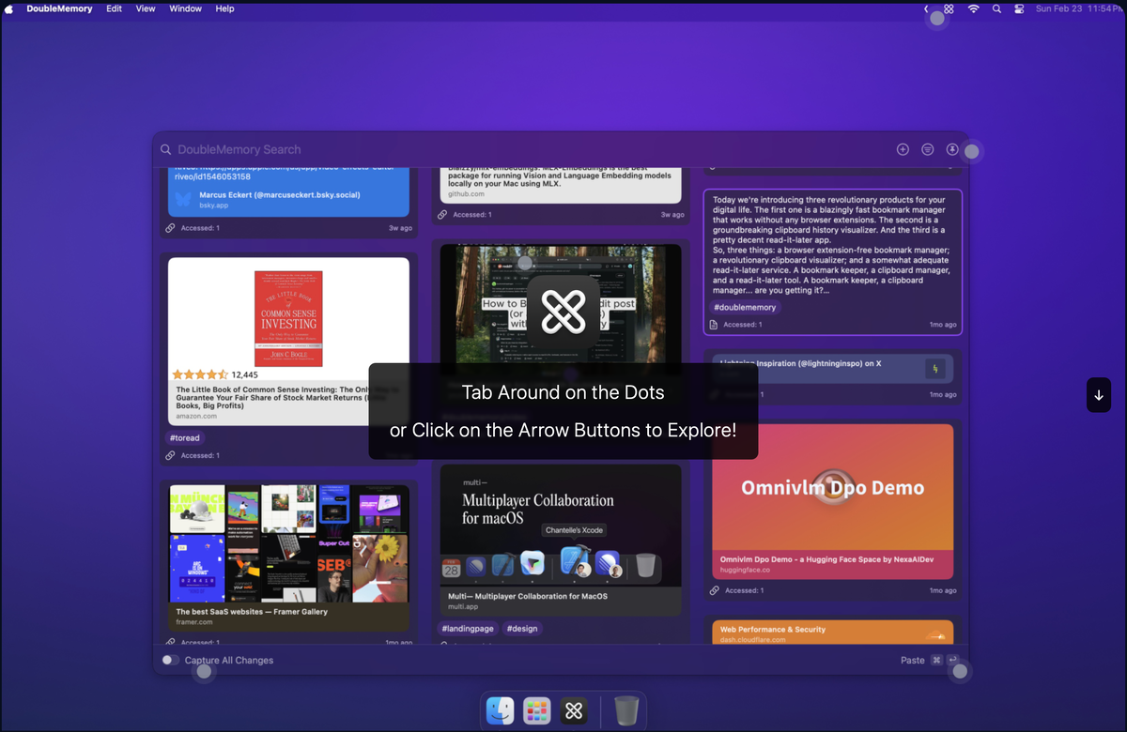The image size is (1127, 732).
Task: Open Control Center in the menu bar
Action: (x=1020, y=8)
